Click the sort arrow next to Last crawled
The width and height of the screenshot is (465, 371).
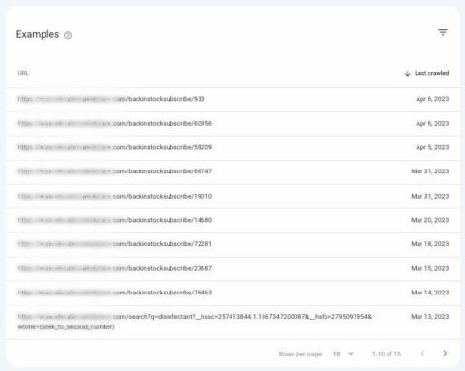click(408, 74)
